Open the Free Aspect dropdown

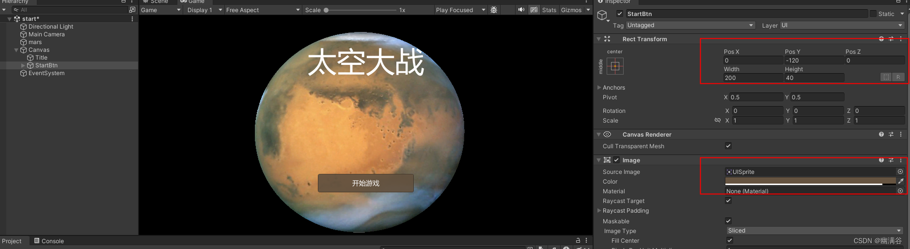[263, 10]
